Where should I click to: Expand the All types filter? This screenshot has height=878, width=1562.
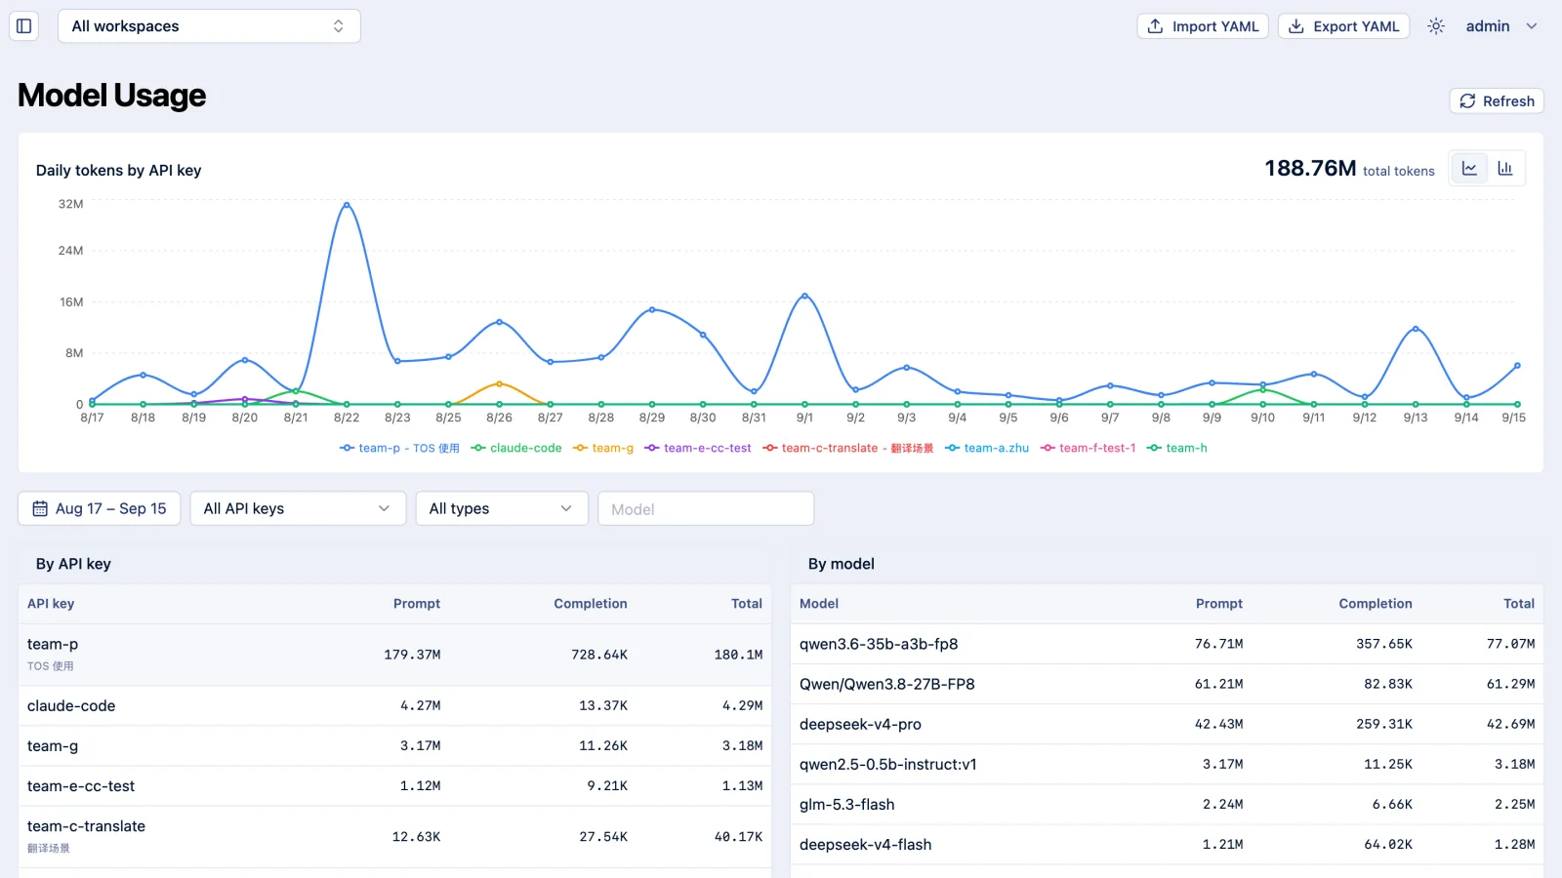[502, 508]
